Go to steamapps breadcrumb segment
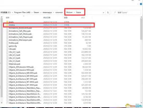 47,12
